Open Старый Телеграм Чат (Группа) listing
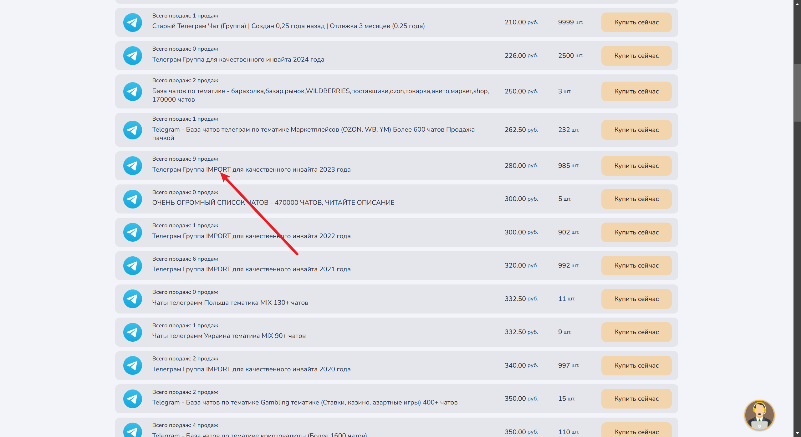 (288, 26)
